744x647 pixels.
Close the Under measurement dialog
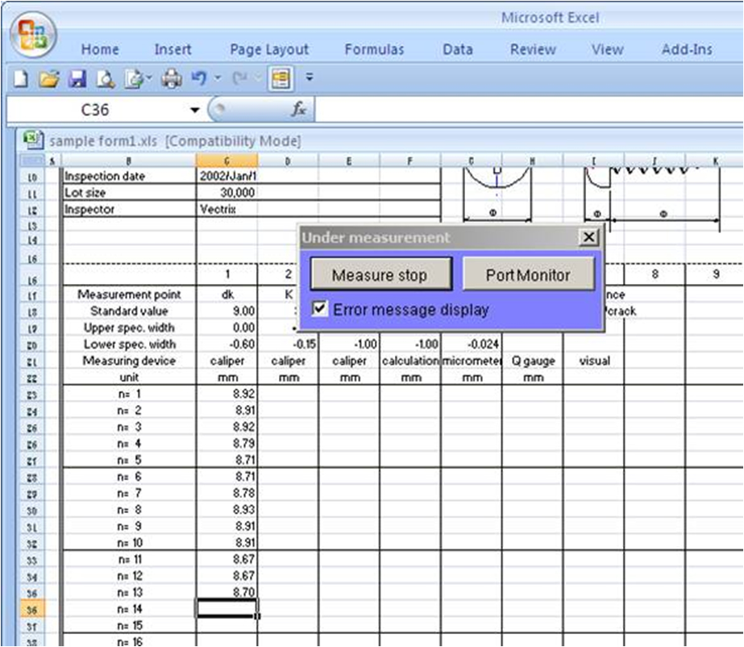[x=589, y=237]
